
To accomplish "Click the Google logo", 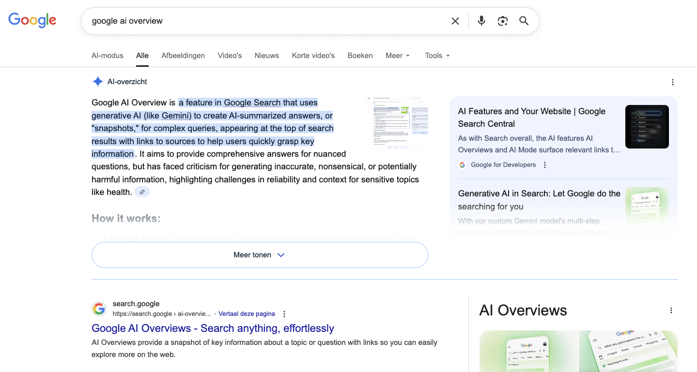I will coord(32,20).
